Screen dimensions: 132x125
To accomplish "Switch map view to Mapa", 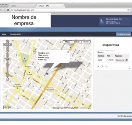I will (67, 42).
